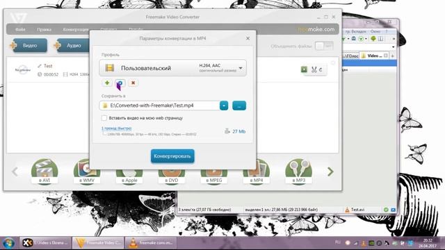This screenshot has width=445, height=250.
Task: Switch to Freemake Video Converter taskbar button
Action: pos(98,243)
